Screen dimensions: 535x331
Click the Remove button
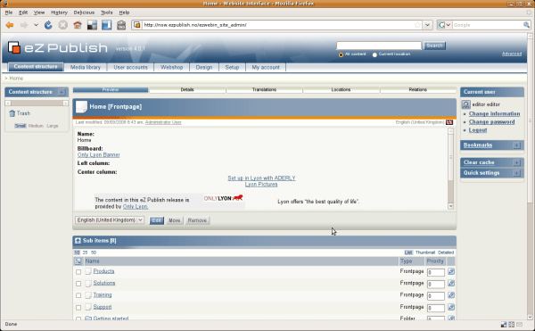click(197, 220)
